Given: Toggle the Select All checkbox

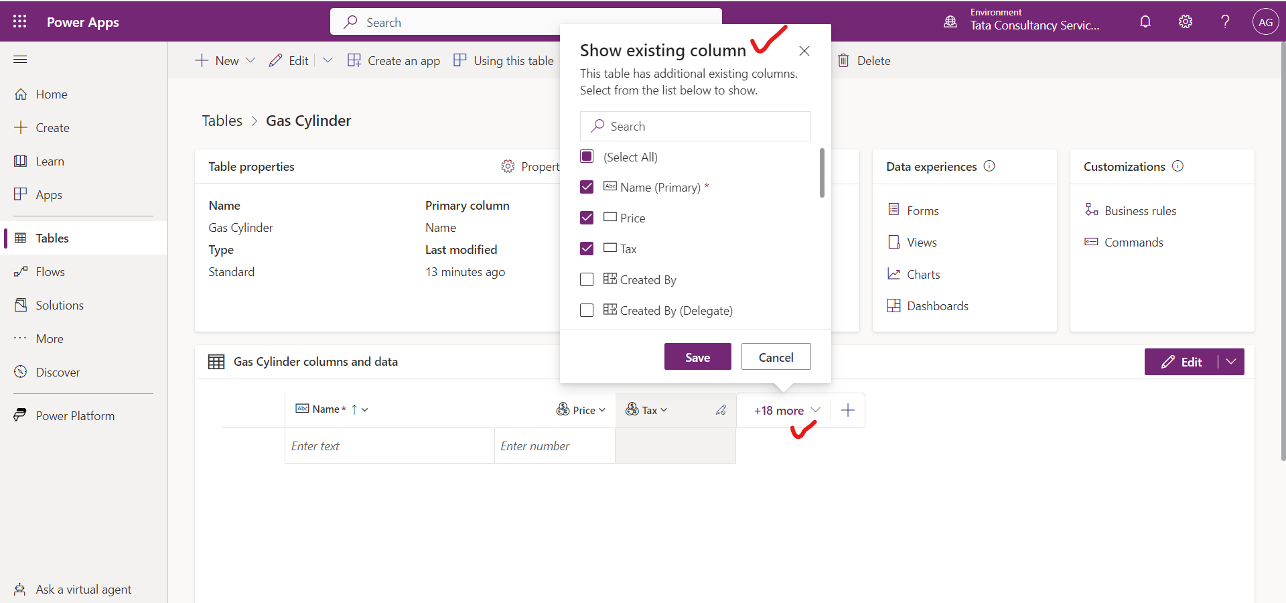Looking at the screenshot, I should (586, 156).
